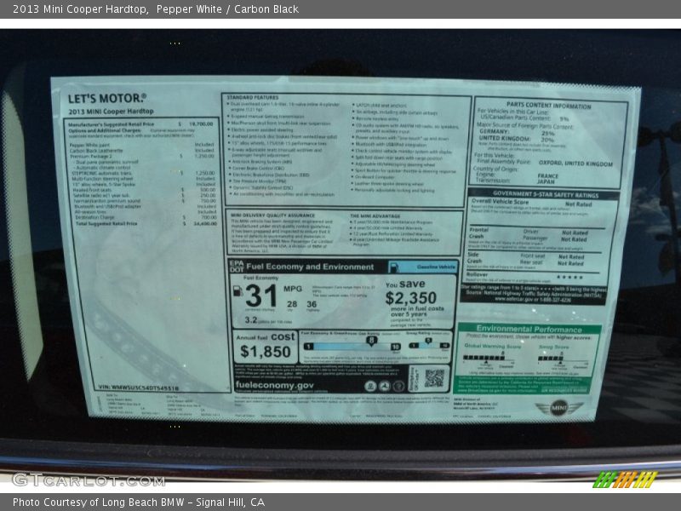Click the fuel pump icon beside 31 MPG

tap(237, 291)
